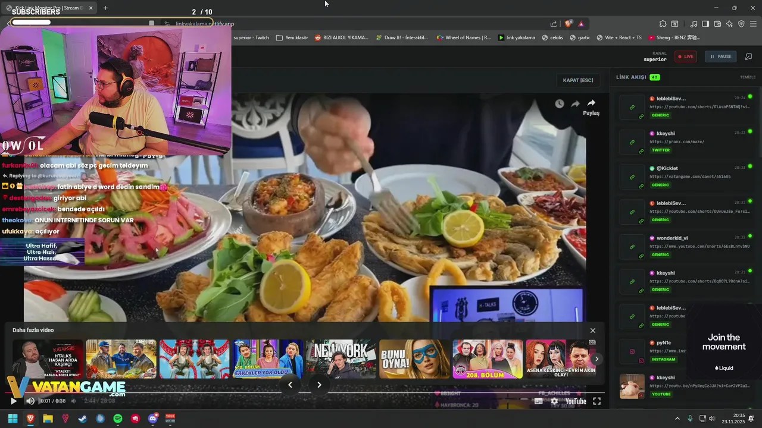Open YouTube player settings gear

click(554, 401)
